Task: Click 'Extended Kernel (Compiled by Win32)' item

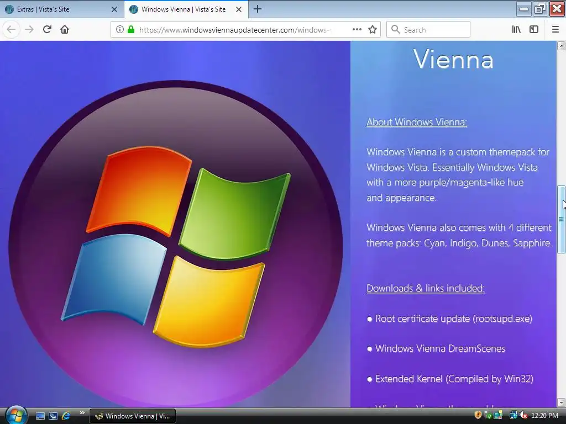Action: [x=454, y=379]
